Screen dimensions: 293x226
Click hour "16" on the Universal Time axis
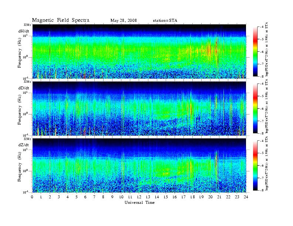(175, 197)
